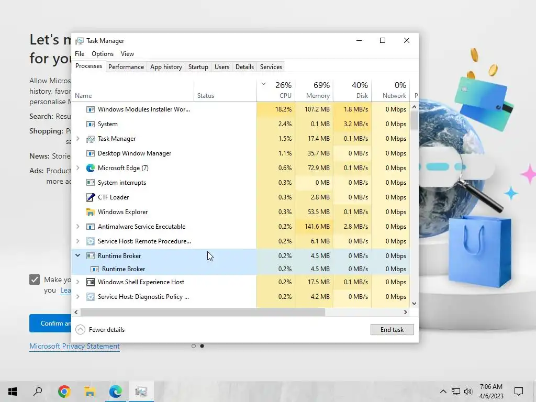This screenshot has height=402, width=536.
Task: Switch to the Users tab
Action: (x=222, y=67)
